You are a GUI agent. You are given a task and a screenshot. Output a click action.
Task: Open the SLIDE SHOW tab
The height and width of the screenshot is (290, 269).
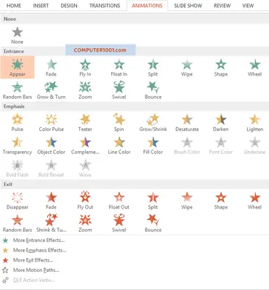pyautogui.click(x=188, y=6)
